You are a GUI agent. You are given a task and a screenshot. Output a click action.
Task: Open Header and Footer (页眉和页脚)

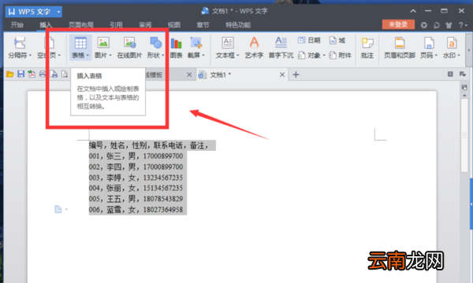pyautogui.click(x=400, y=47)
